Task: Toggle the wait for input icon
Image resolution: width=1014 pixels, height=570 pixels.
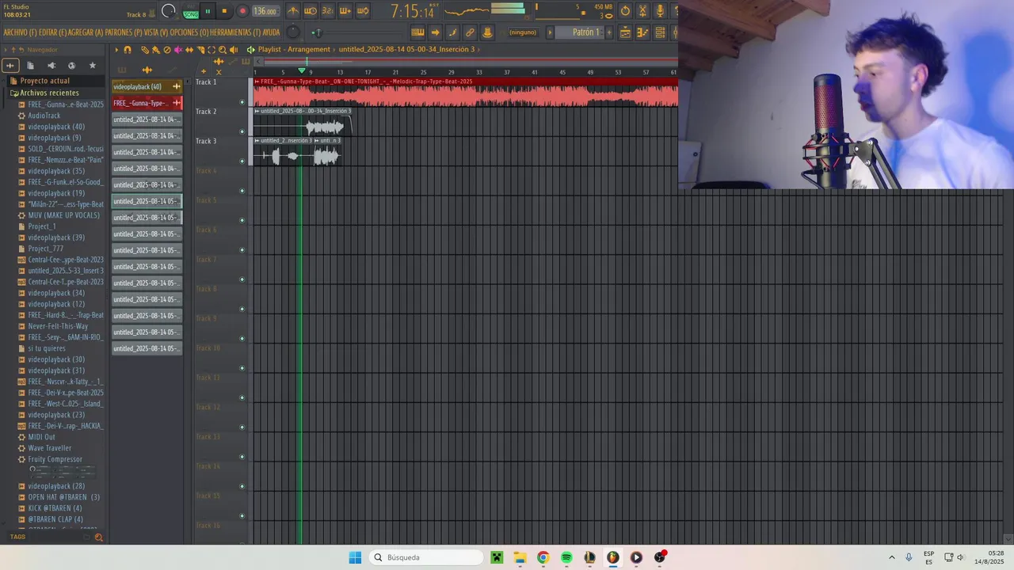Action: click(311, 11)
